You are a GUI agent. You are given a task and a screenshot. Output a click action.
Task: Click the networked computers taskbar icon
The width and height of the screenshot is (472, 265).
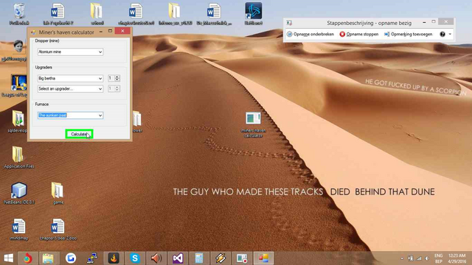(x=92, y=258)
